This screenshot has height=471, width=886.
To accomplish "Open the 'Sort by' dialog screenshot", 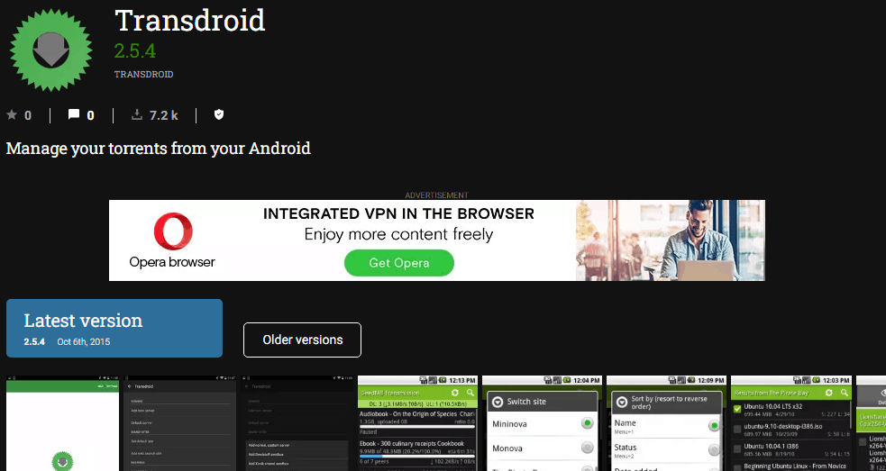I will pyautogui.click(x=666, y=423).
